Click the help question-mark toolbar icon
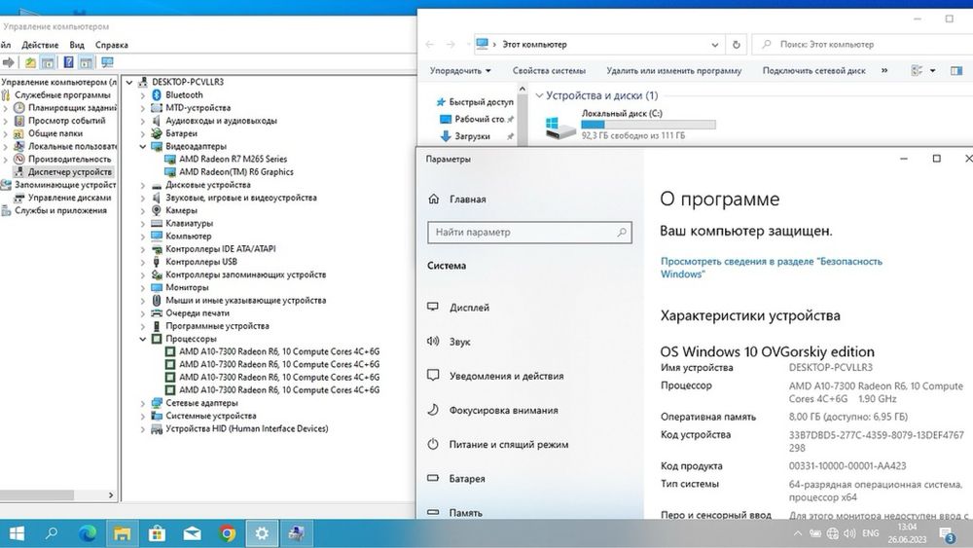 point(68,62)
